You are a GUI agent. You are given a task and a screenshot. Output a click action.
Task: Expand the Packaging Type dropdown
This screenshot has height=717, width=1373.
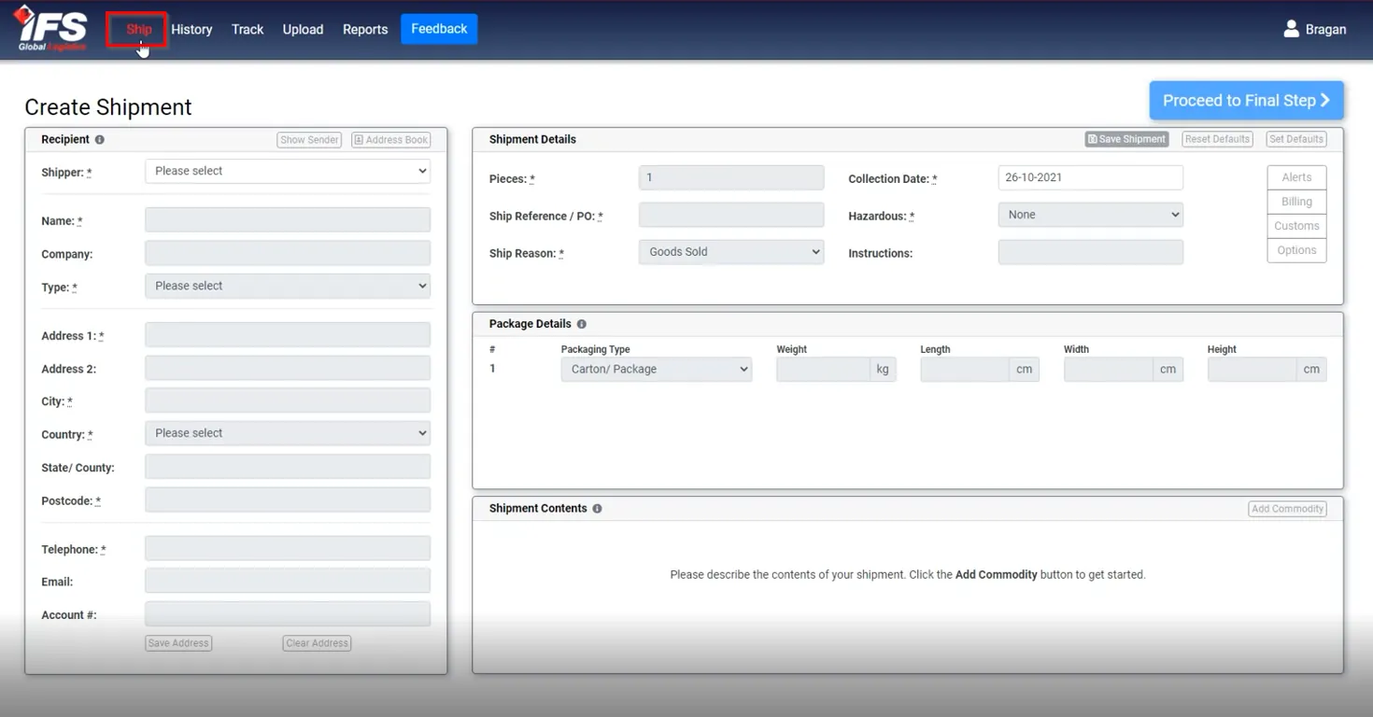(x=657, y=370)
